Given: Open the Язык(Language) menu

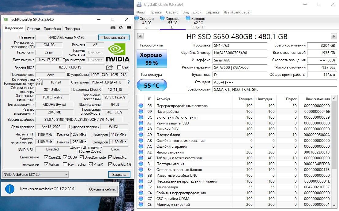Looking at the screenshot, I should click(x=237, y=12).
